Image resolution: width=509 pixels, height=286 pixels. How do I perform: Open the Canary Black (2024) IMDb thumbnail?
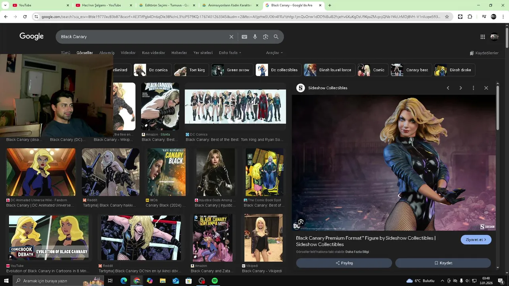point(167,172)
